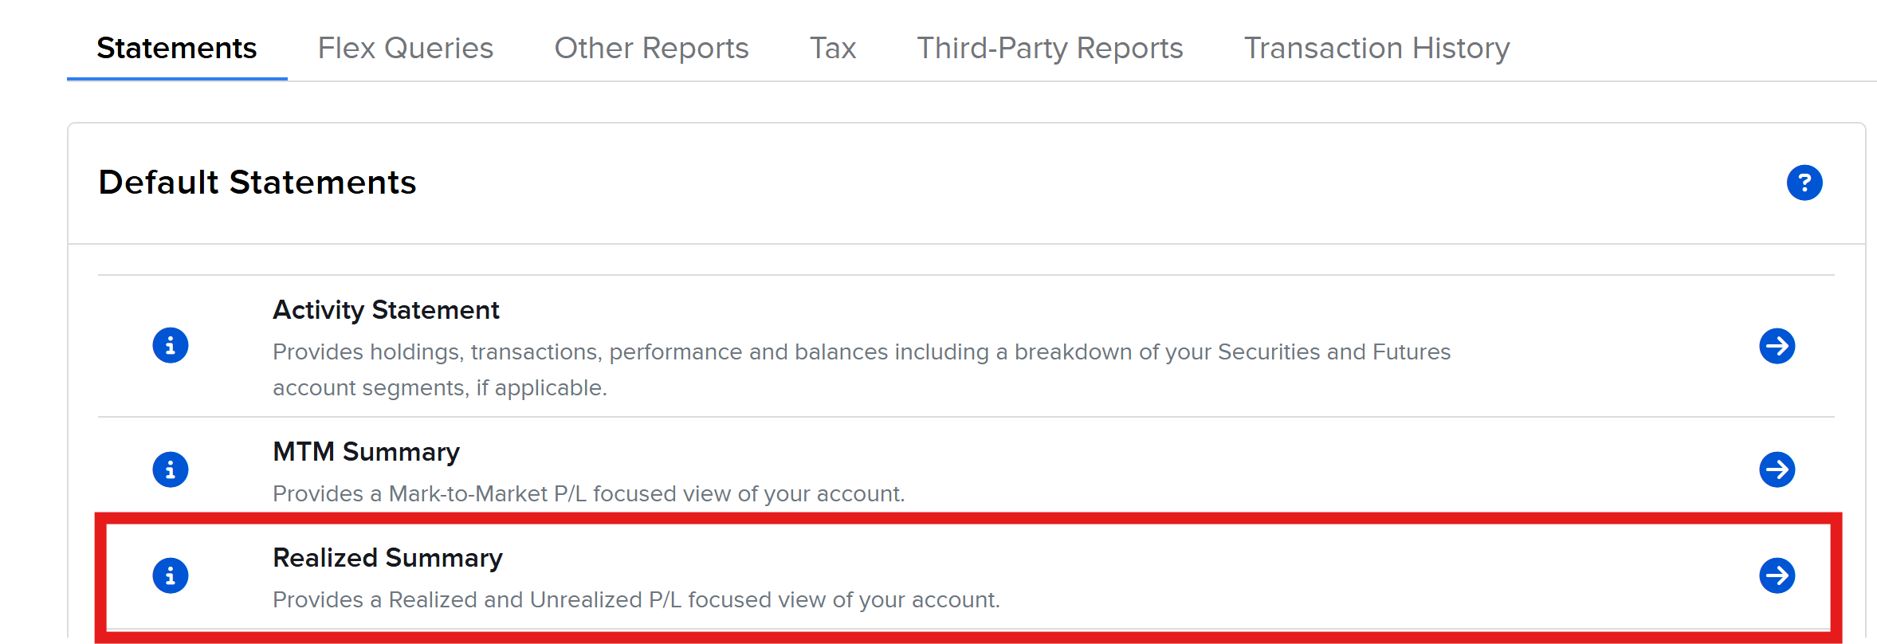Click the Realized Summary title

pyautogui.click(x=387, y=558)
